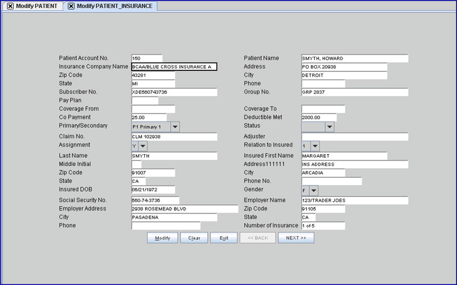
Task: Click the City field containing ARCADIA
Action: (323, 173)
